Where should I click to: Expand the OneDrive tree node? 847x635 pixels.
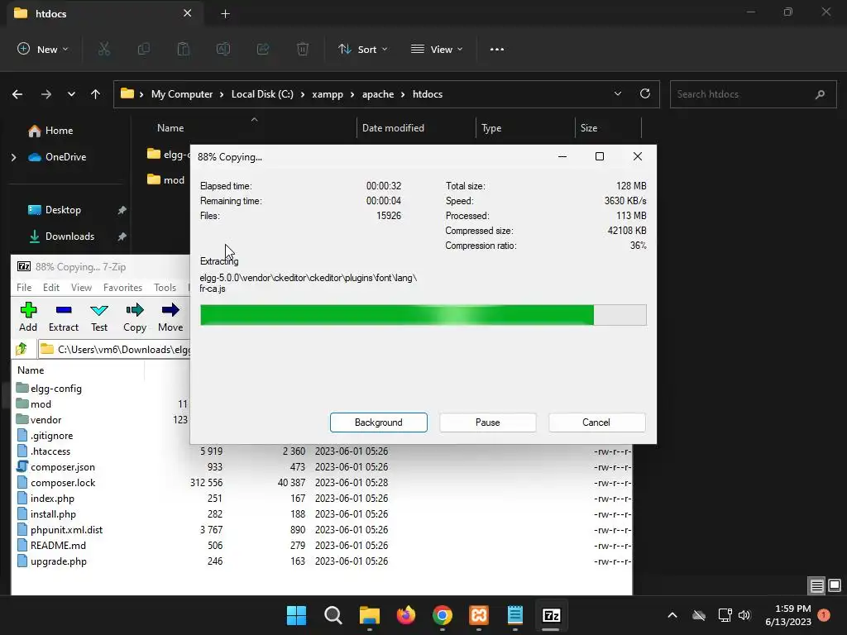14,157
